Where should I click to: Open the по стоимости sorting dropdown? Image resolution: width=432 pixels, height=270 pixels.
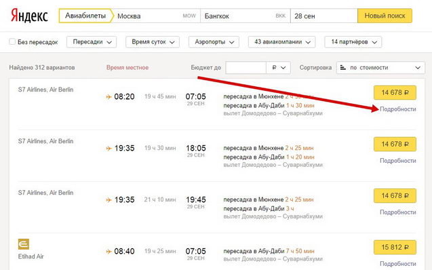point(380,68)
